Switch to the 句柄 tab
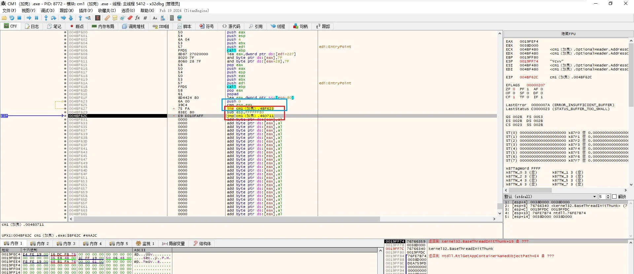This screenshot has width=634, height=274. pos(300,26)
